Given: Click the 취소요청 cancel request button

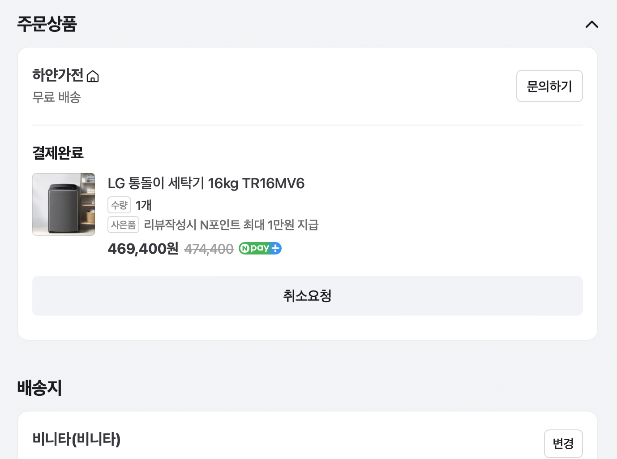Looking at the screenshot, I should 307,296.
